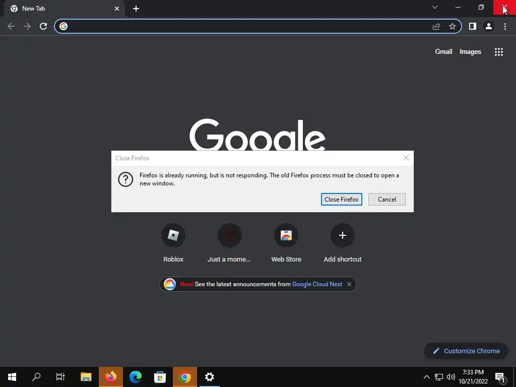516x387 pixels.
Task: Click the Google icon in the address bar
Action: tap(63, 26)
